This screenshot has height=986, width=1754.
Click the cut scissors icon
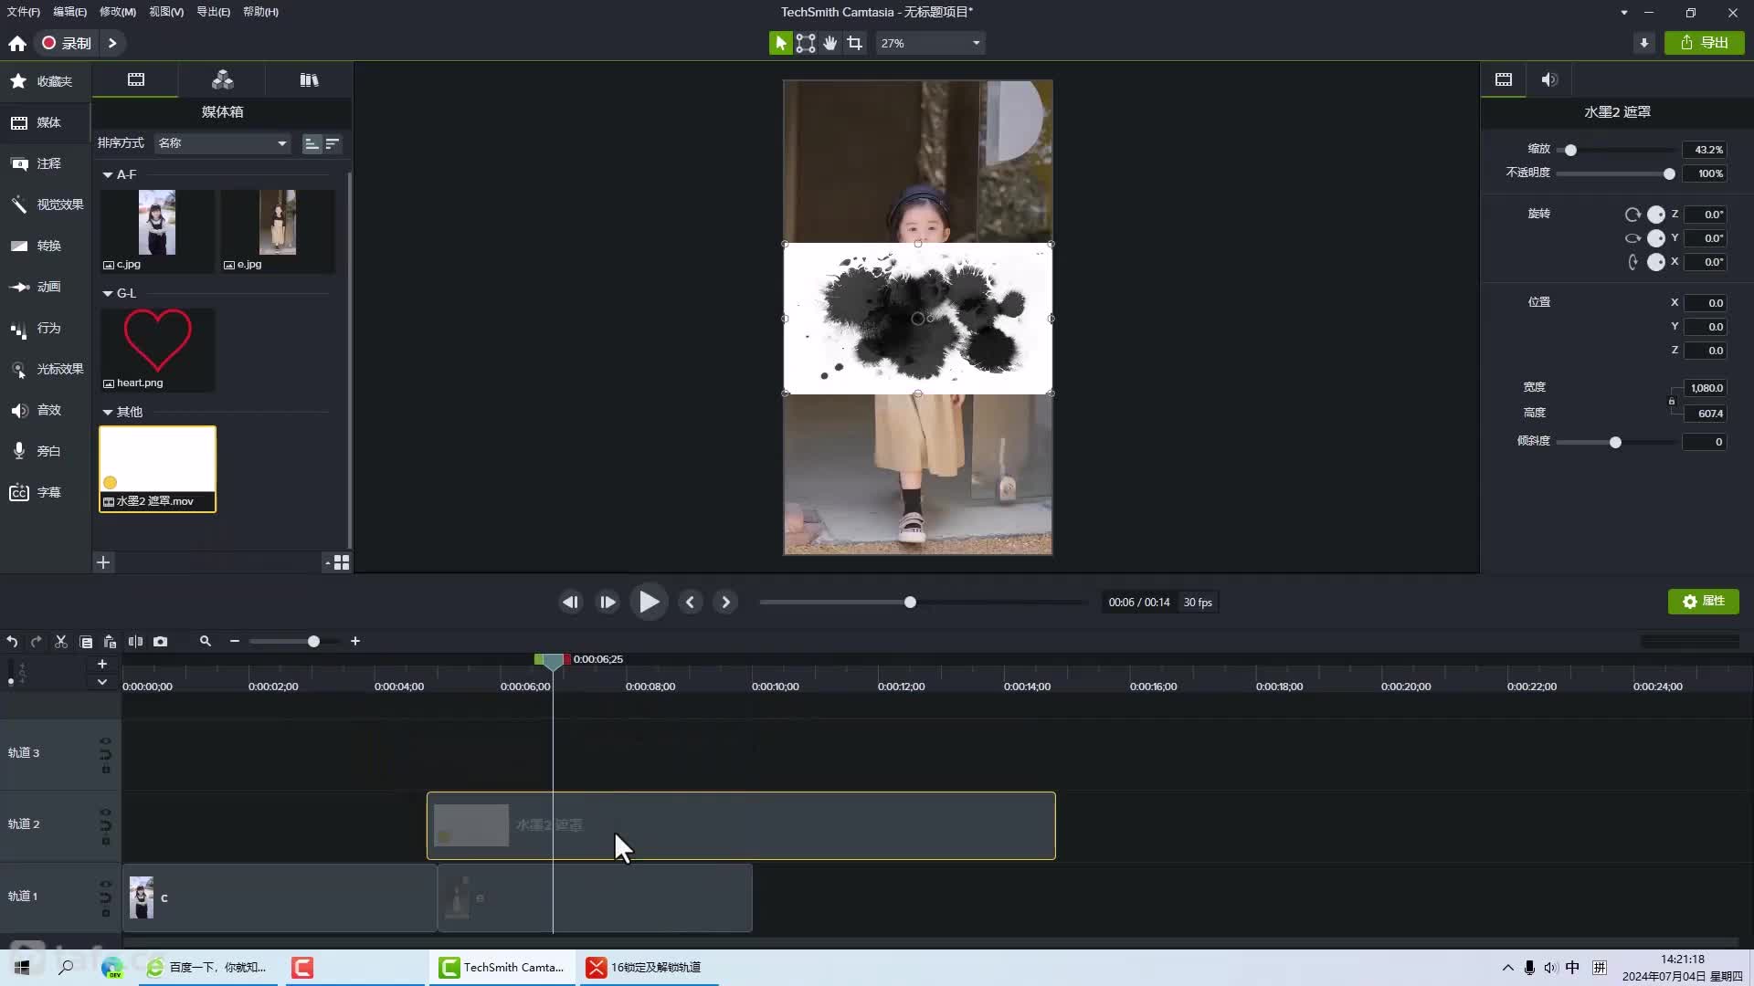pyautogui.click(x=61, y=642)
